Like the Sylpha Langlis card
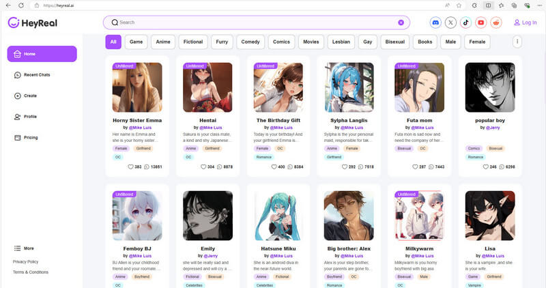 click(x=345, y=167)
